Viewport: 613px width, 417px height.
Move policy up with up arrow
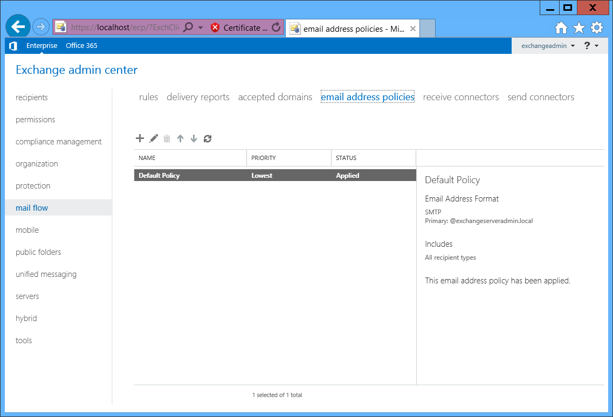click(180, 138)
